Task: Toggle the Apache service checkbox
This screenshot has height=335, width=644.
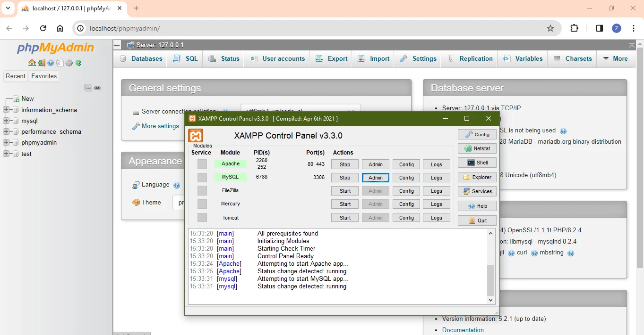Action: point(202,164)
